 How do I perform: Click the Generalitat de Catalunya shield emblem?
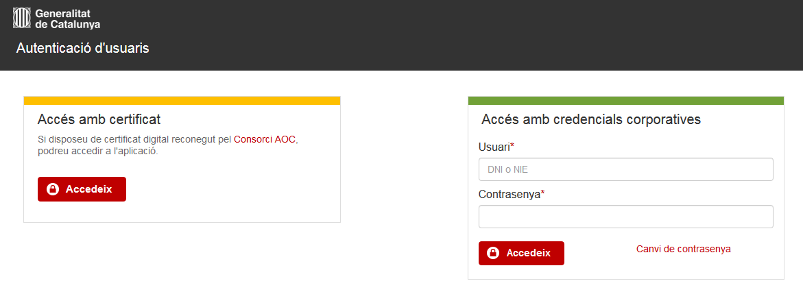tap(23, 18)
